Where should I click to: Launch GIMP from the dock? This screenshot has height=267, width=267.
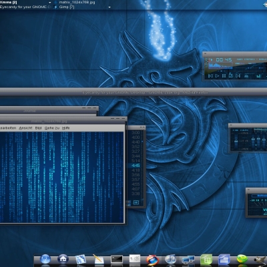point(260,260)
